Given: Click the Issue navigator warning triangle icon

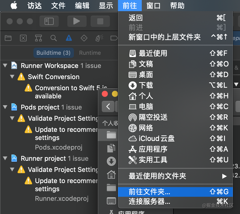Looking at the screenshot, I should point(69,38).
